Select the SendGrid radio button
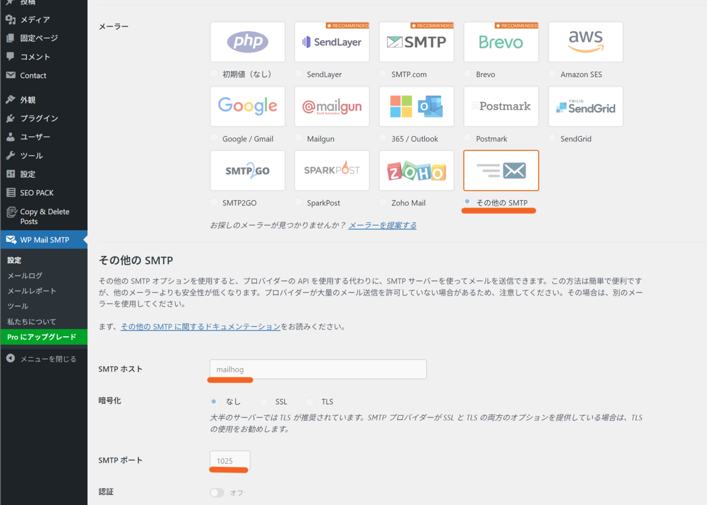 (552, 138)
